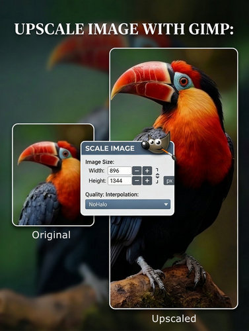Toggle the aspect ratio chain link icon
This screenshot has width=249, height=331.
(x=157, y=175)
